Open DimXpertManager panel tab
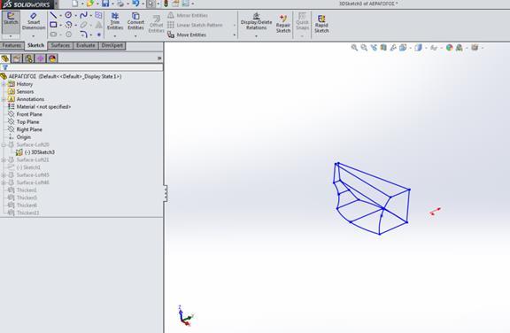510x333 pixels. point(41,58)
